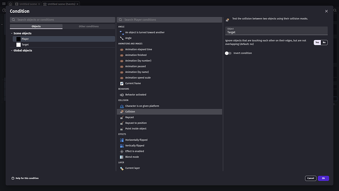Switch to the Other conditions tab
Screen dimensions: 339x191
[x=88, y=27]
